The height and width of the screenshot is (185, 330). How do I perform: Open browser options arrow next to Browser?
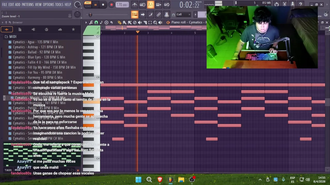pos(3,23)
